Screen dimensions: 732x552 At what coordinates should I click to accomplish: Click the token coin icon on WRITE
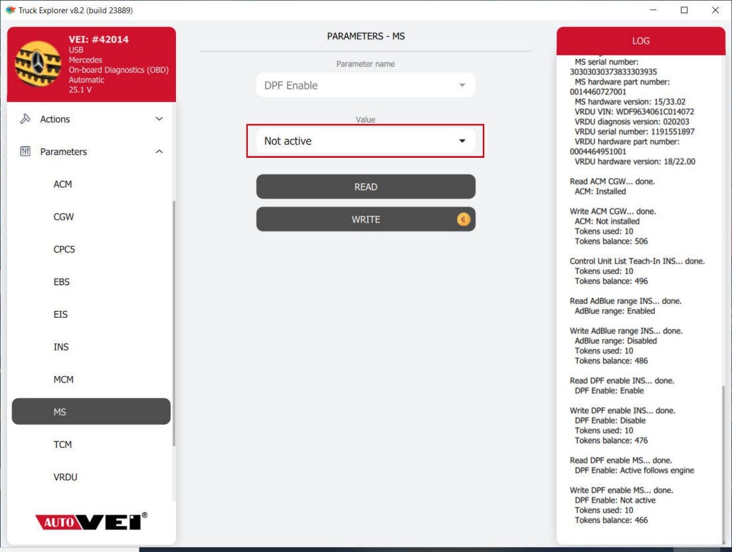pos(463,220)
